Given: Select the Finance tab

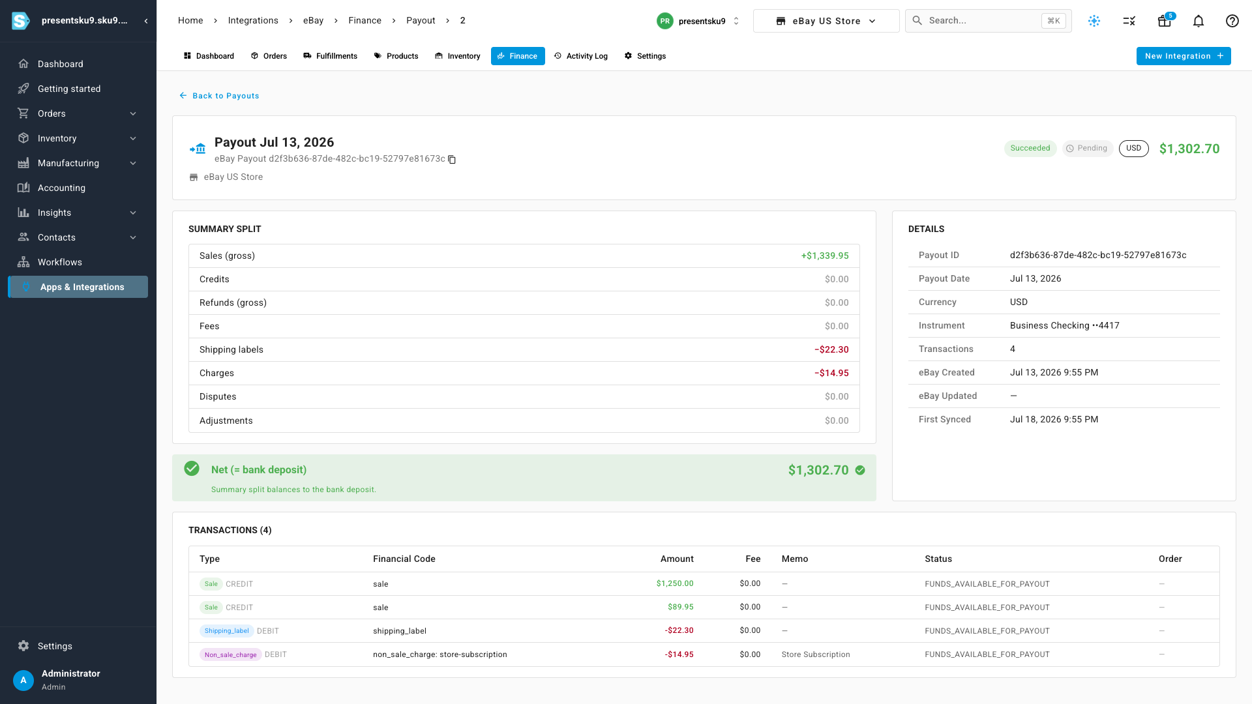Looking at the screenshot, I should 518,56.
